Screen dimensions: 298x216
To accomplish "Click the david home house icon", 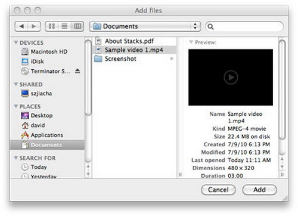I will click(25, 125).
